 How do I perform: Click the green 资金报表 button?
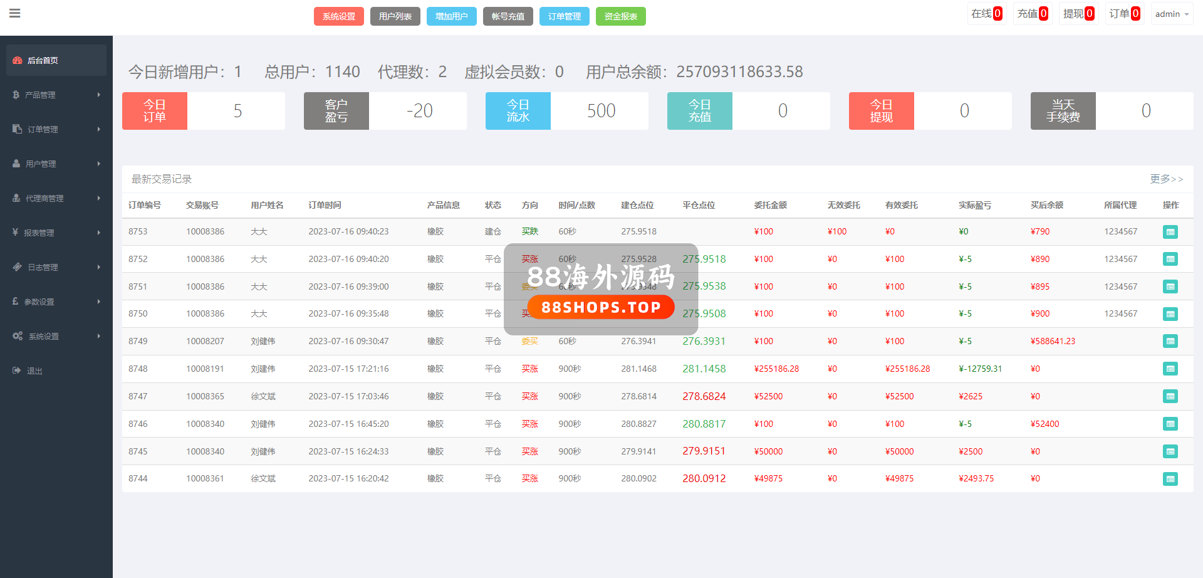click(620, 16)
